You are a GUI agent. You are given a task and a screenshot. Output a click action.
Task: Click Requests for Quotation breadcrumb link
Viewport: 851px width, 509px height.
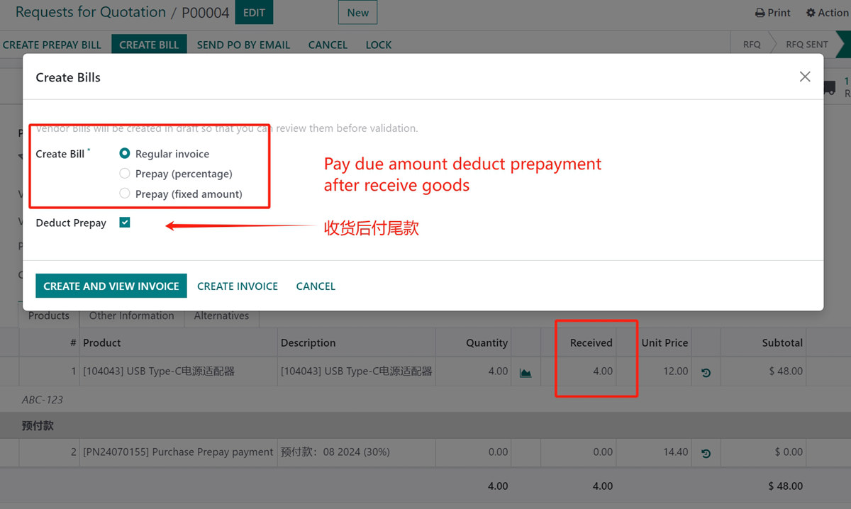tap(90, 12)
